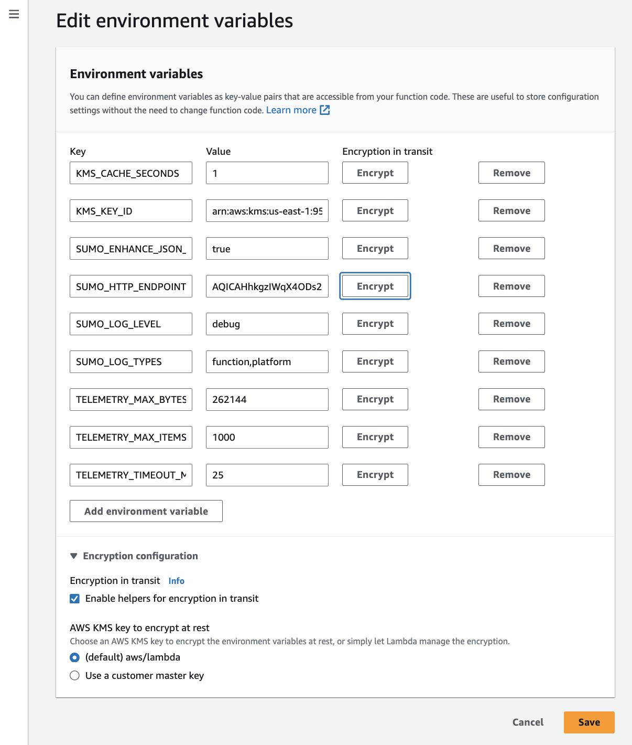This screenshot has height=745, width=632.
Task: Open the Learn more link
Action: pyautogui.click(x=291, y=110)
